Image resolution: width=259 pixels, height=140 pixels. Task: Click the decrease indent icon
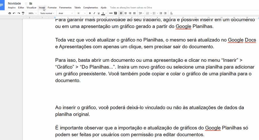tap(161, 13)
